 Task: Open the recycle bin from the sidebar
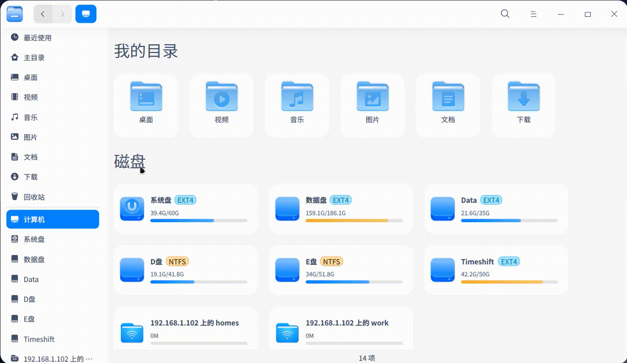pos(35,197)
